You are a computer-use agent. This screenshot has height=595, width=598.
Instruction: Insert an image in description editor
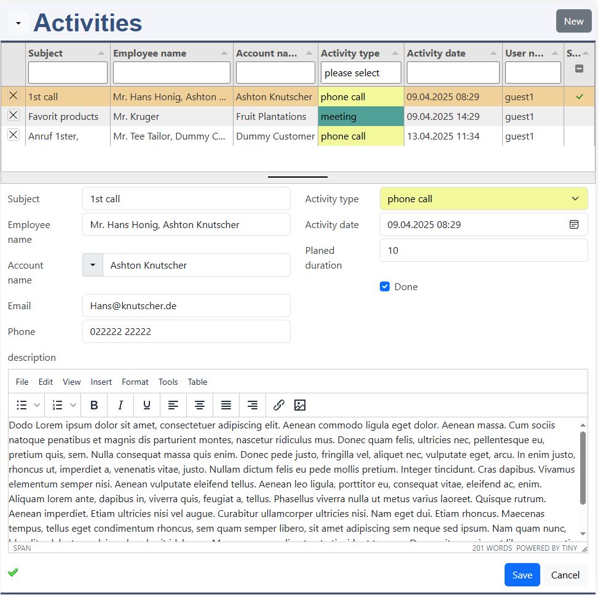tap(300, 405)
